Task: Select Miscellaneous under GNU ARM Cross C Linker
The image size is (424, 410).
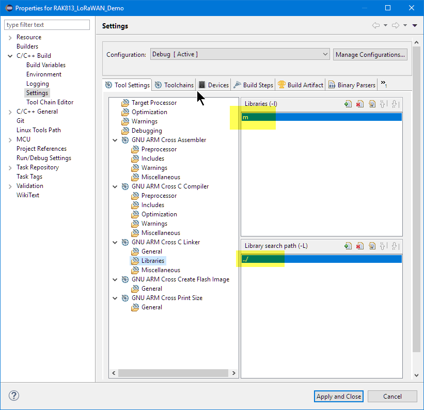Action: tap(161, 270)
